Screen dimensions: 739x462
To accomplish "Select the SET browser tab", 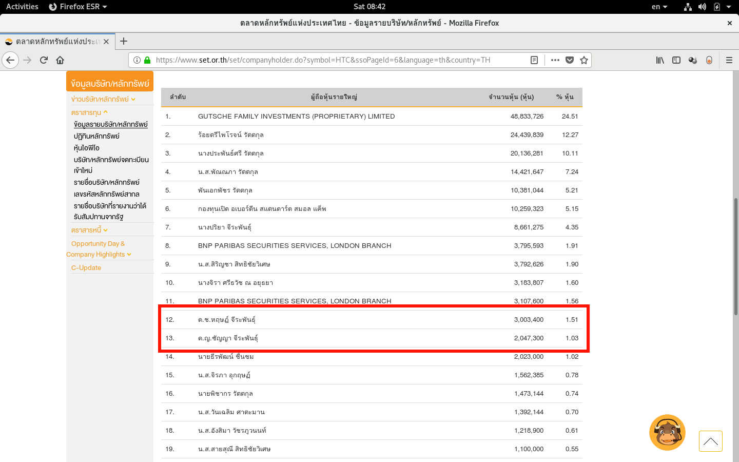I will 56,41.
